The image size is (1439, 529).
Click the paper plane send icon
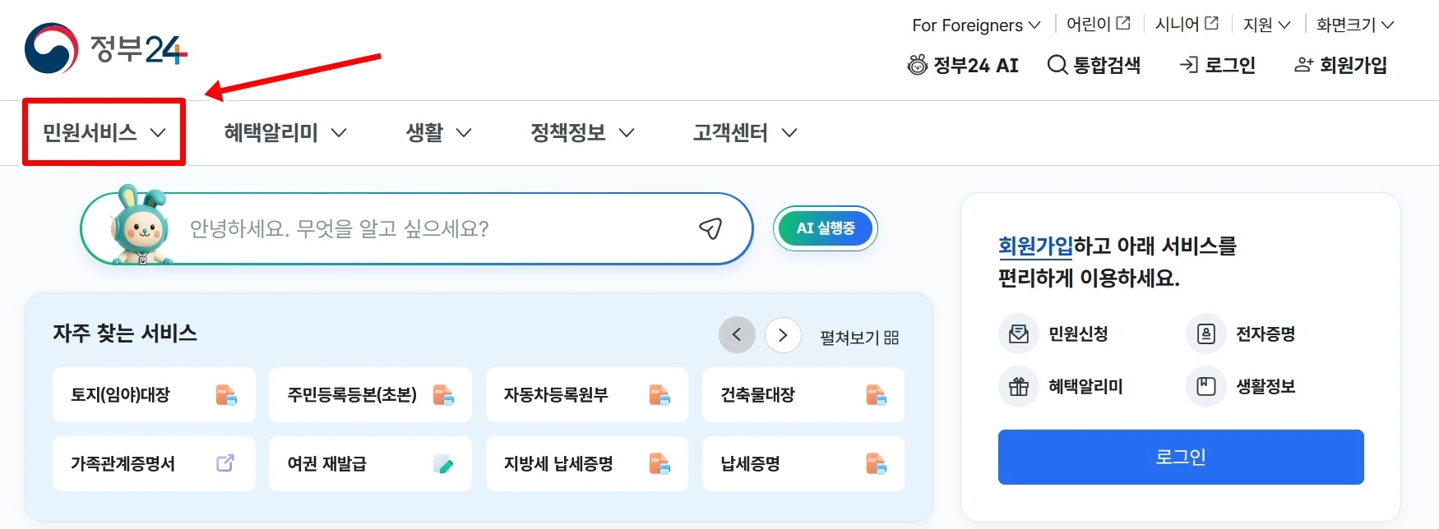click(x=710, y=228)
